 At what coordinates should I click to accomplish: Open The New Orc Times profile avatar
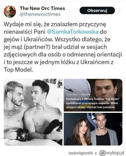click(10, 11)
